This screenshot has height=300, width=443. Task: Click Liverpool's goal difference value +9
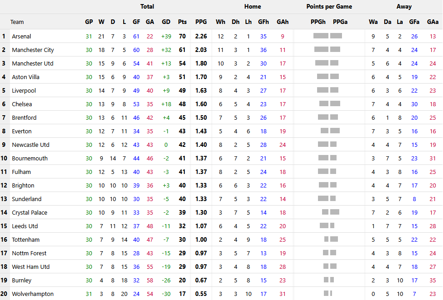pyautogui.click(x=166, y=90)
